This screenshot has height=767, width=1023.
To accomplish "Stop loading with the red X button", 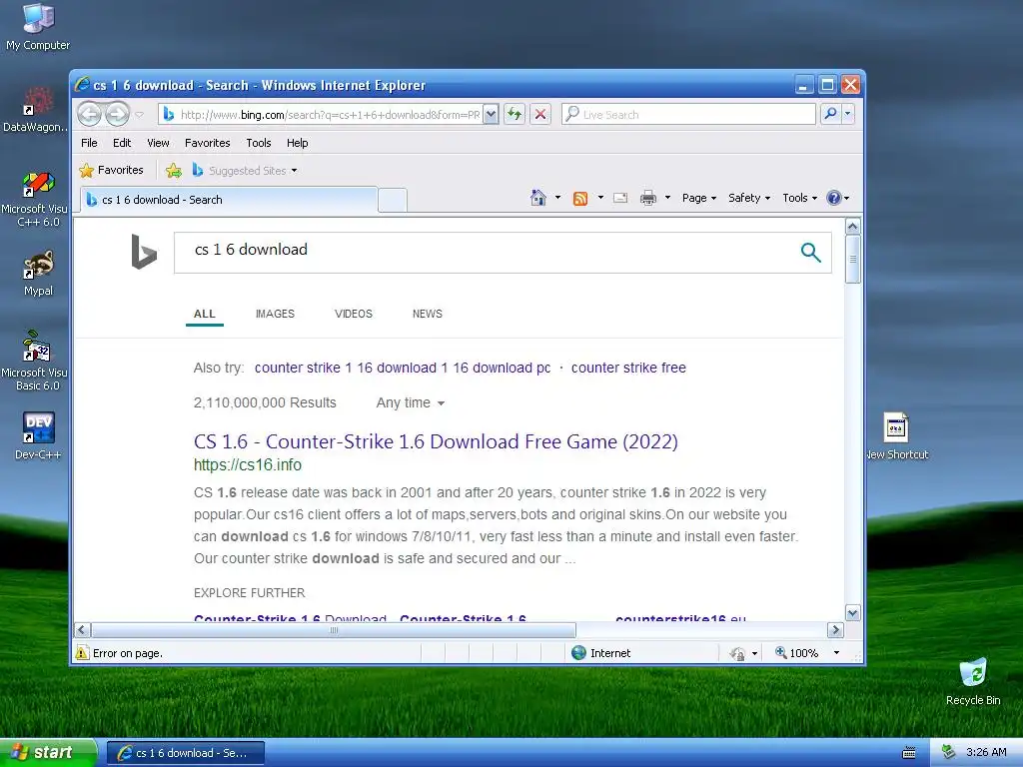I will (540, 115).
